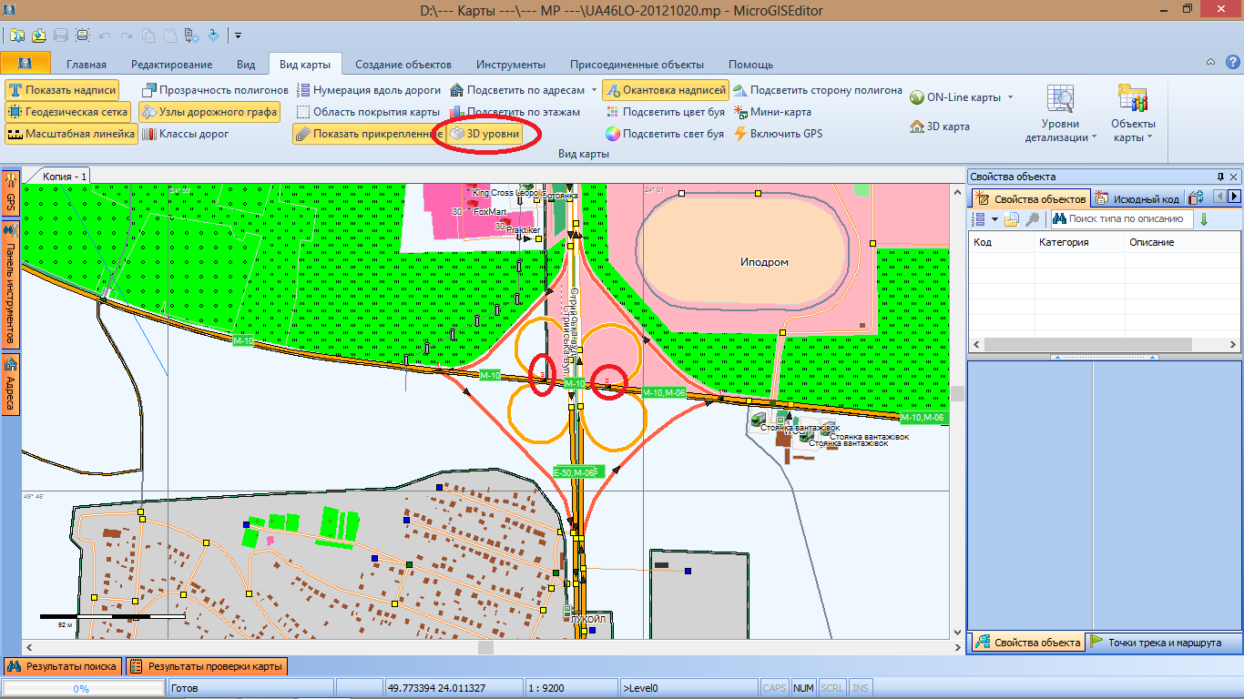
Task: Click the help question mark icon
Action: click(1209, 63)
